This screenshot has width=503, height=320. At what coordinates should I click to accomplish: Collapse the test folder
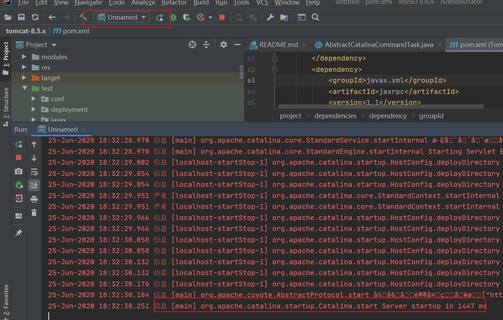click(24, 88)
